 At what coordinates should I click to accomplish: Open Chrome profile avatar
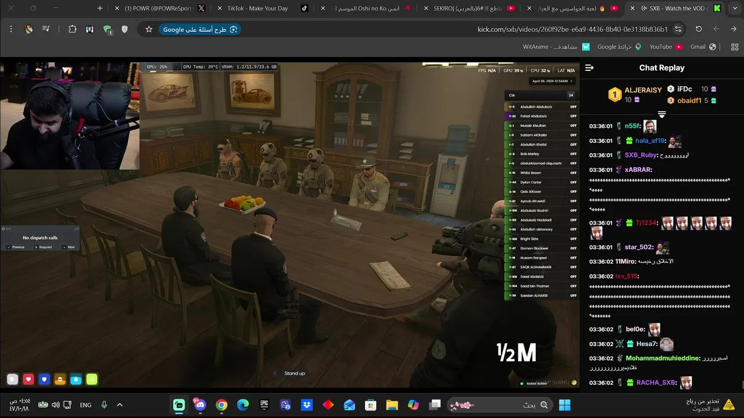(x=28, y=29)
